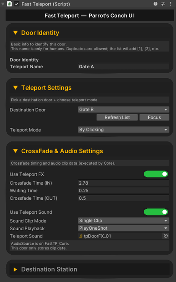The image size is (176, 282).
Task: Click the Focus button
Action: click(154, 117)
